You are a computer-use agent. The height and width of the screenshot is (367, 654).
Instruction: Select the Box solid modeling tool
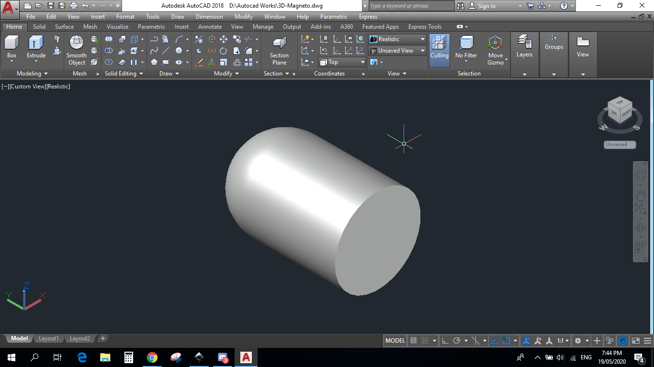pos(11,47)
